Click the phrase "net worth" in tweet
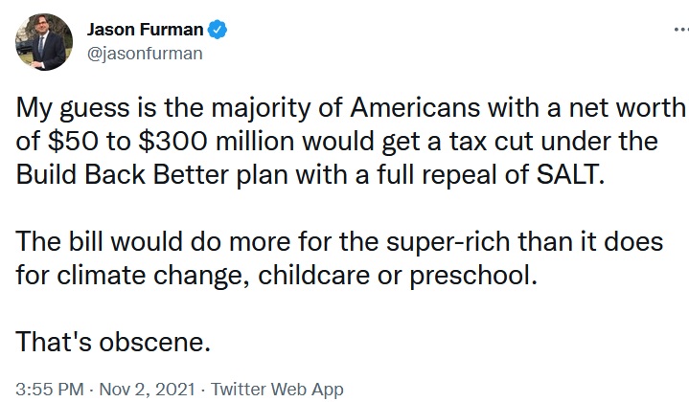The width and height of the screenshot is (689, 402). click(627, 107)
